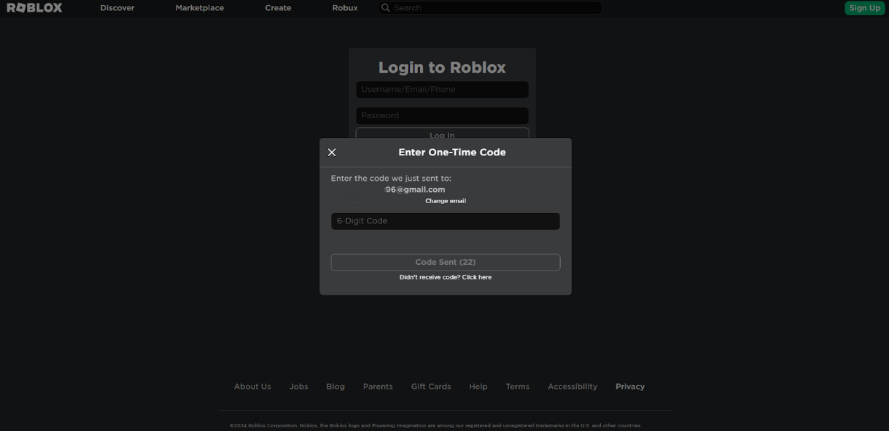Open the Accessibility footer link

(572, 387)
